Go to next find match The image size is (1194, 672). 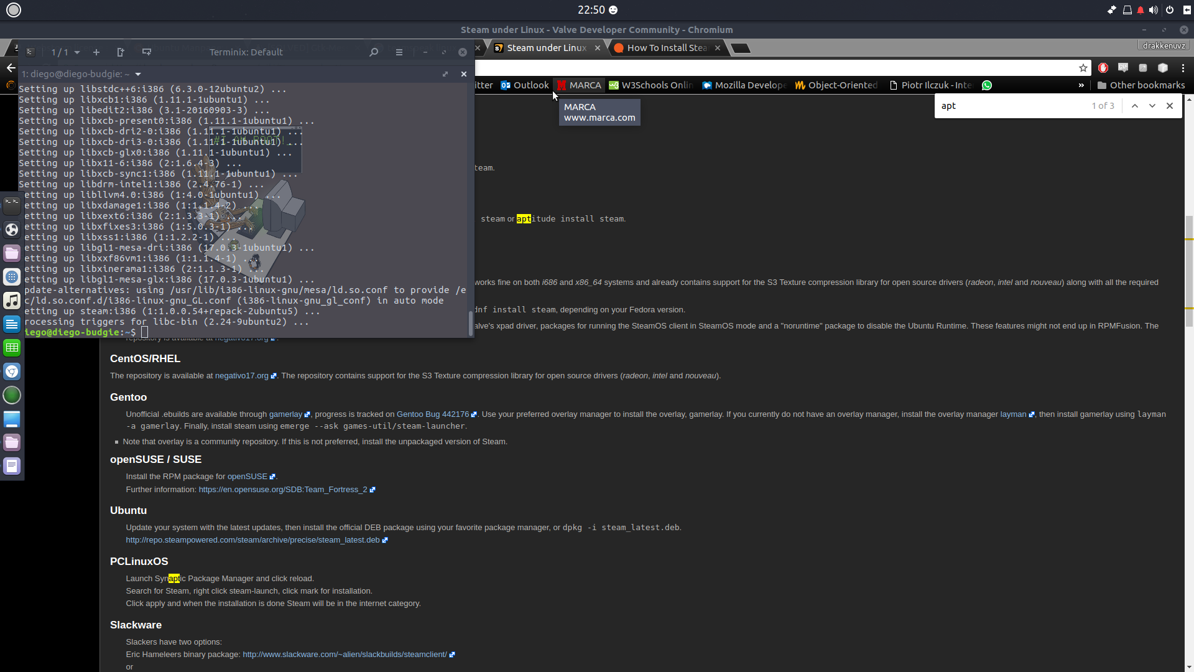click(1152, 106)
